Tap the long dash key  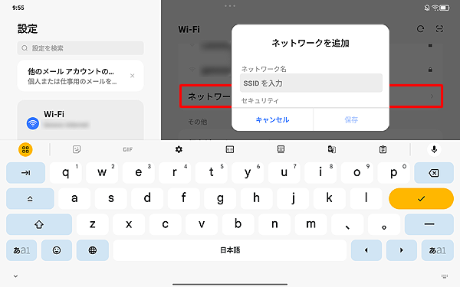(x=429, y=224)
